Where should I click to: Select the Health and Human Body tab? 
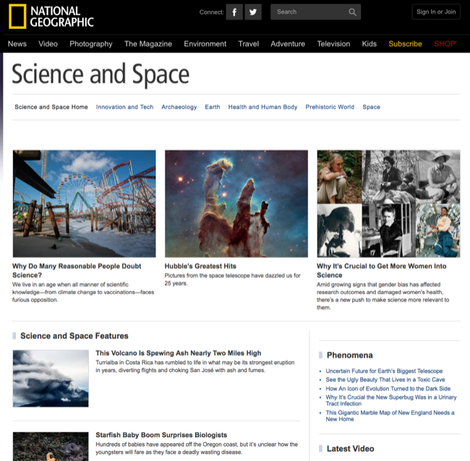coord(262,107)
